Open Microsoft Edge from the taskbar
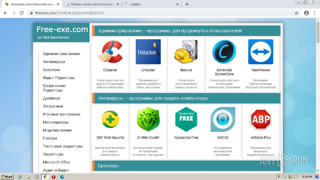Screen dimensions: 320x180 [62, 177]
